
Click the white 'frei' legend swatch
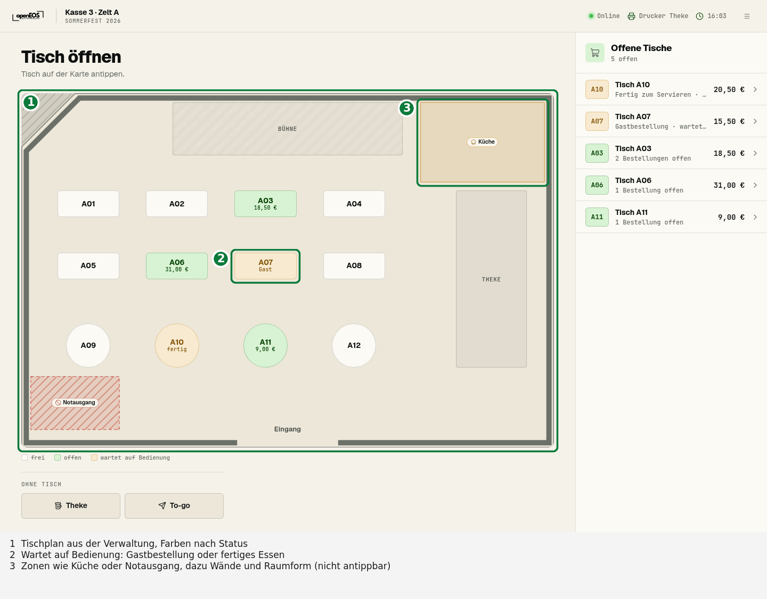[25, 457]
